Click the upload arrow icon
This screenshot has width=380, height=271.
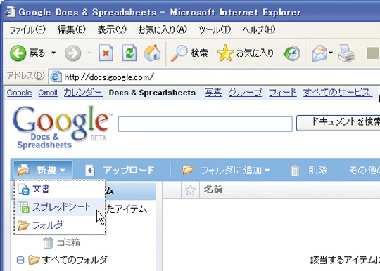pyautogui.click(x=90, y=170)
